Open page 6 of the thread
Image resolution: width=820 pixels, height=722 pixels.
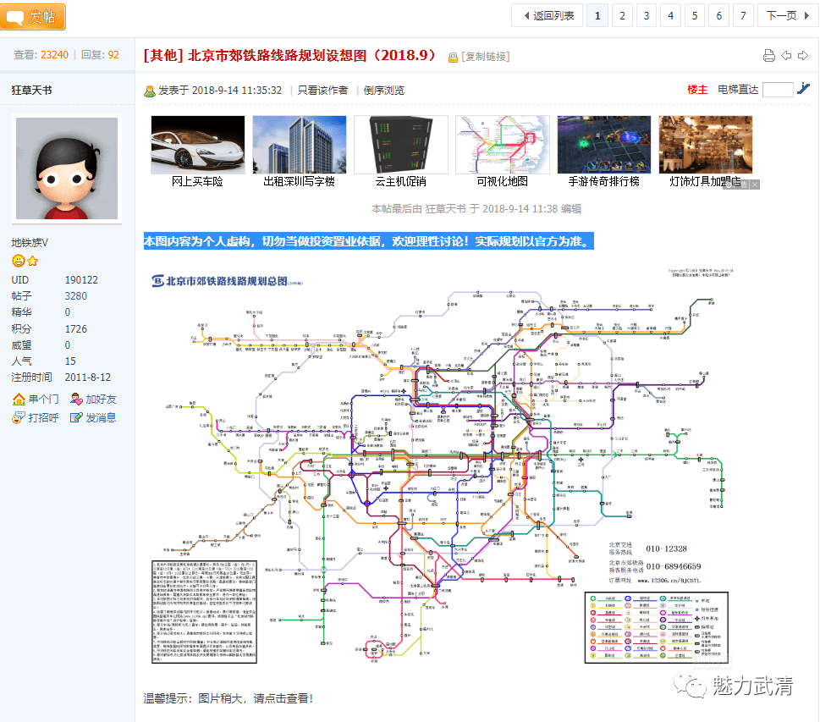pyautogui.click(x=718, y=16)
